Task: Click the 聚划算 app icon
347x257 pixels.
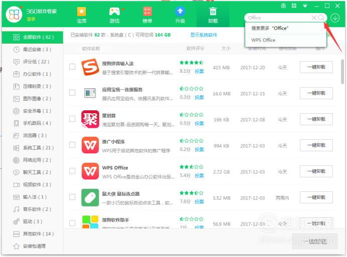Action: pyautogui.click(x=90, y=119)
